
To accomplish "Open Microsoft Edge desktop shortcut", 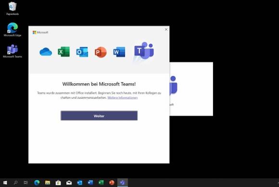I will click(13, 29).
